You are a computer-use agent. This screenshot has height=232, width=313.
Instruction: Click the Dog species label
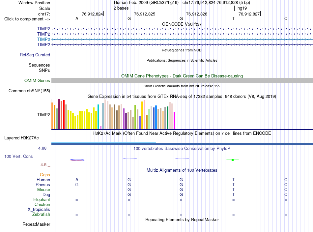pyautogui.click(x=46, y=195)
